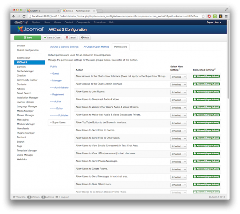Open dropdown for Send Files to Rooms

(x=179, y=131)
